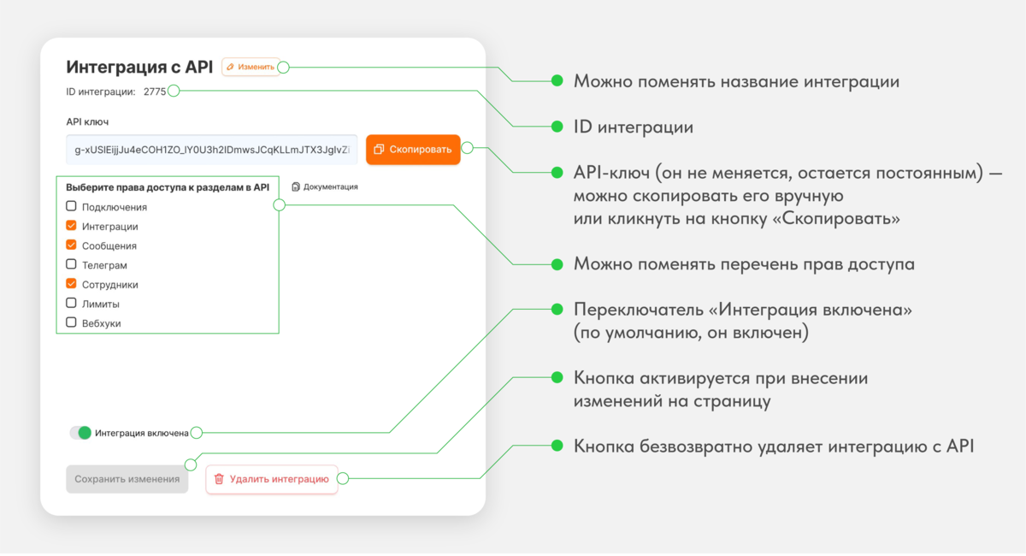Open the Документация link
The image size is (1026, 556).
(325, 186)
